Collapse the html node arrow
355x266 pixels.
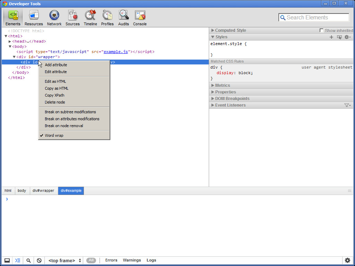pos(6,36)
